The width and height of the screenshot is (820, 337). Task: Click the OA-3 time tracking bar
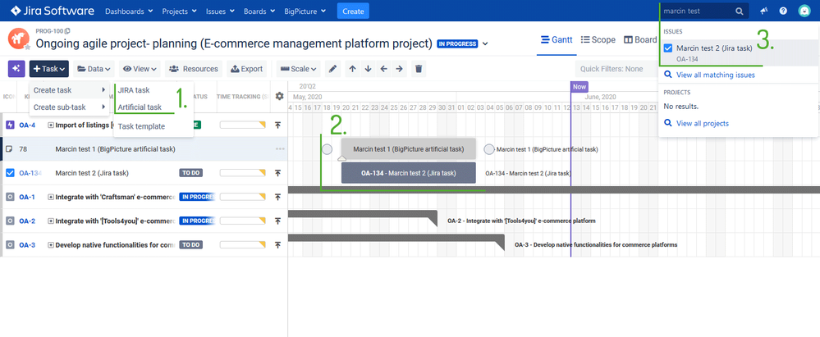243,244
